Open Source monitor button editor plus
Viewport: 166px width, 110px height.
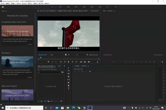[x=97, y=62]
